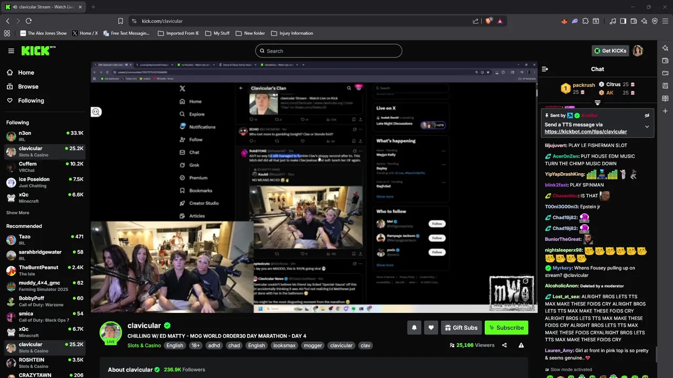673x378 pixels.
Task: Open the Imported From IE bookmark folder
Action: 178,33
